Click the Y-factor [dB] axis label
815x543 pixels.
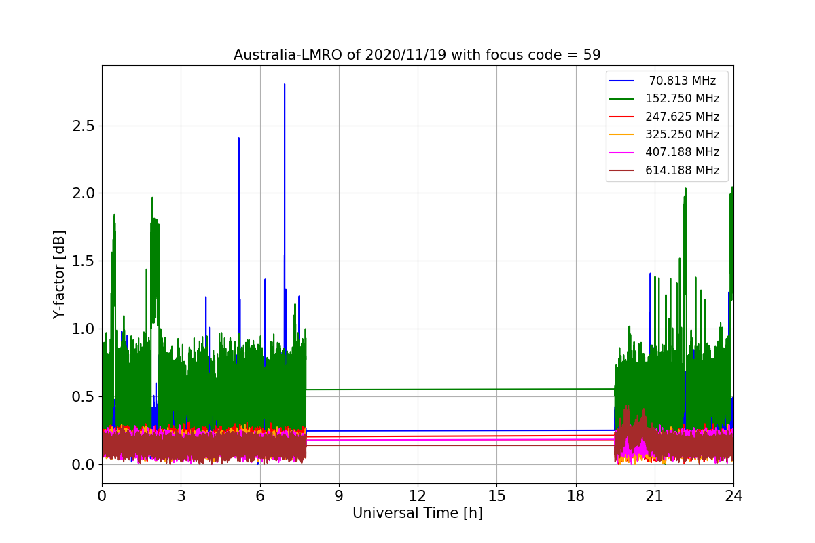point(60,275)
